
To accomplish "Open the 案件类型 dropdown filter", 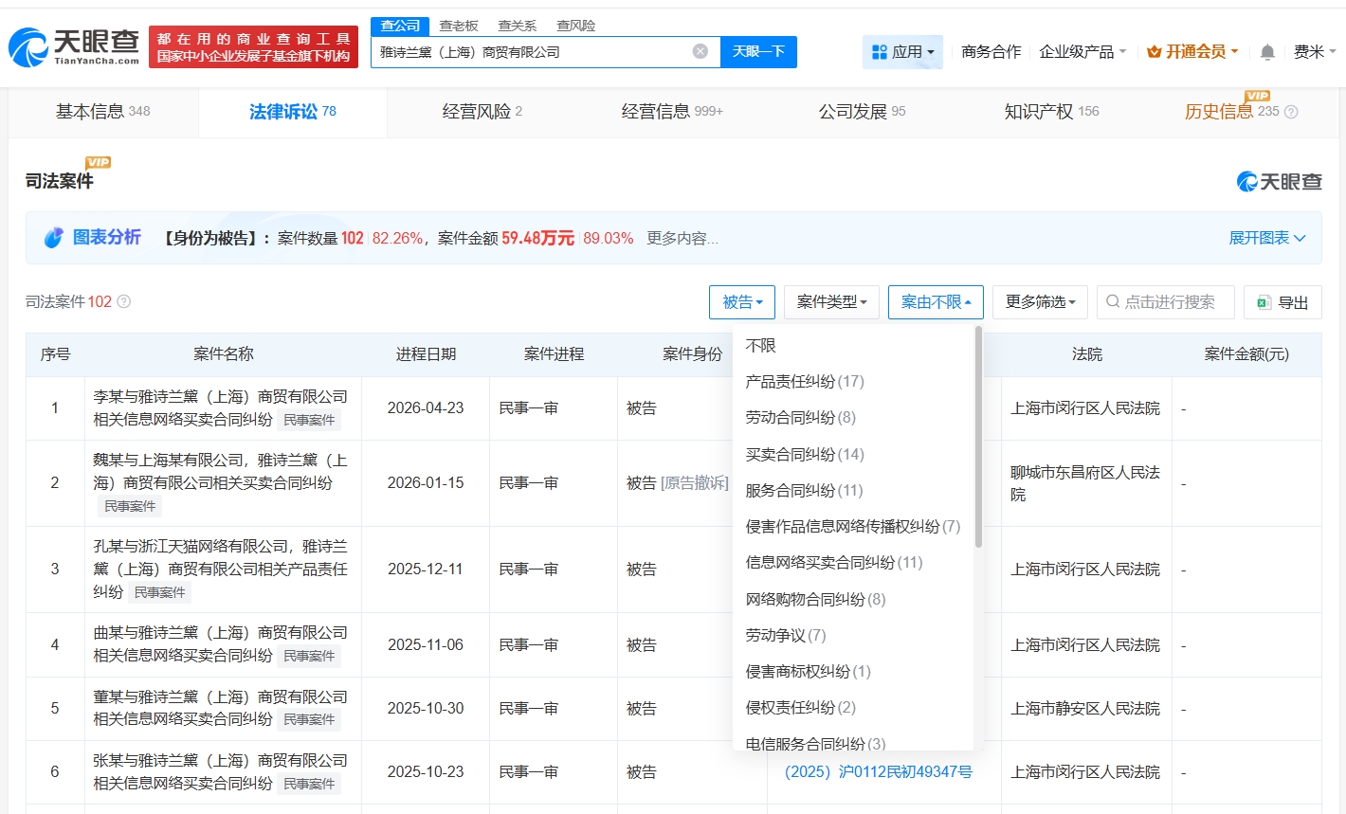I will pos(831,302).
